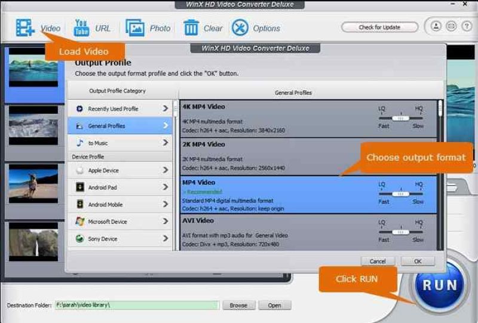Click the Photo slideshow icon
The width and height of the screenshot is (478, 323).
[135, 28]
